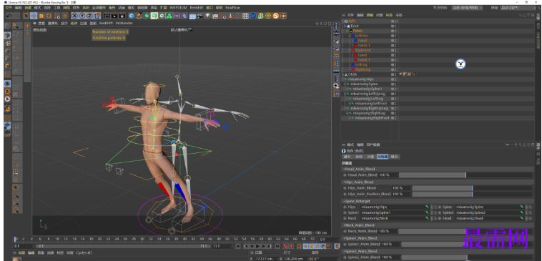Viewport: 542px width, 261px height.
Task: Select LeftArm object in hierarchy
Action: pyautogui.click(x=362, y=36)
